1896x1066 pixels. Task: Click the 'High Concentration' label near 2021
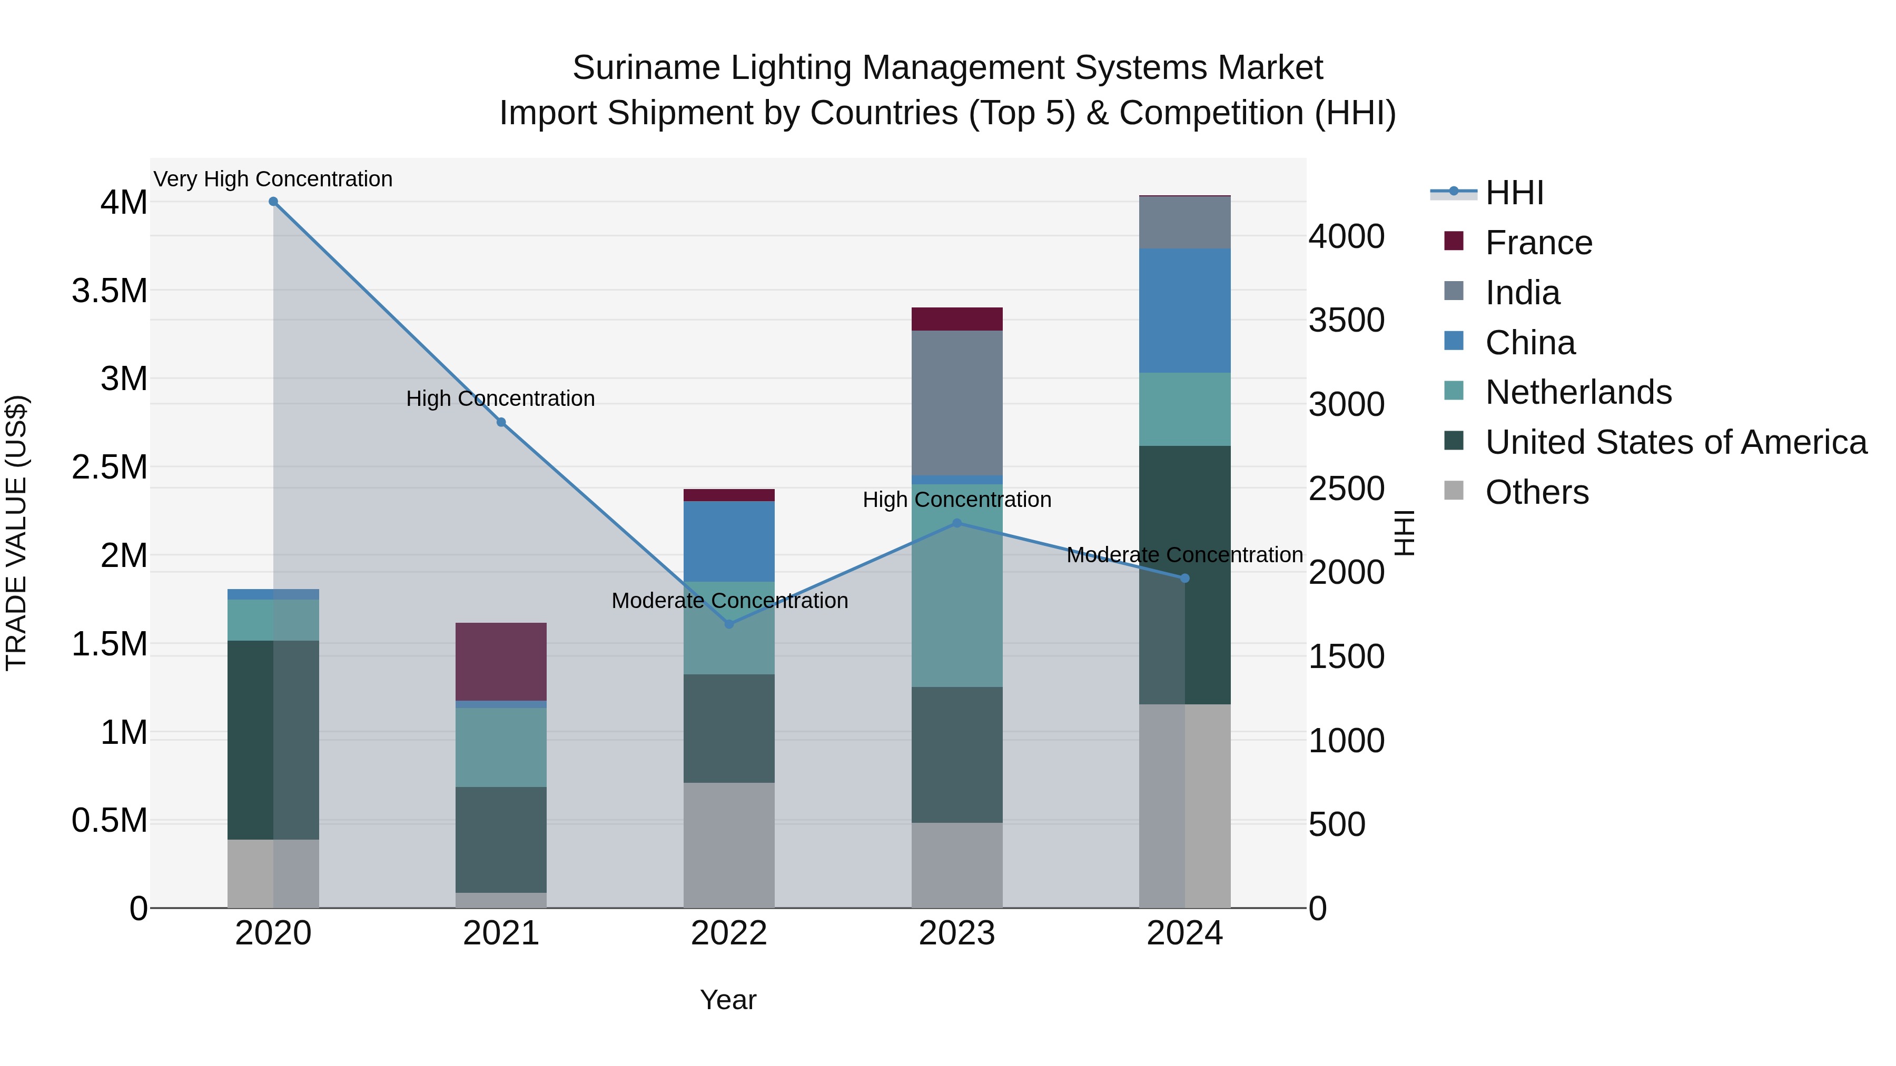500,398
